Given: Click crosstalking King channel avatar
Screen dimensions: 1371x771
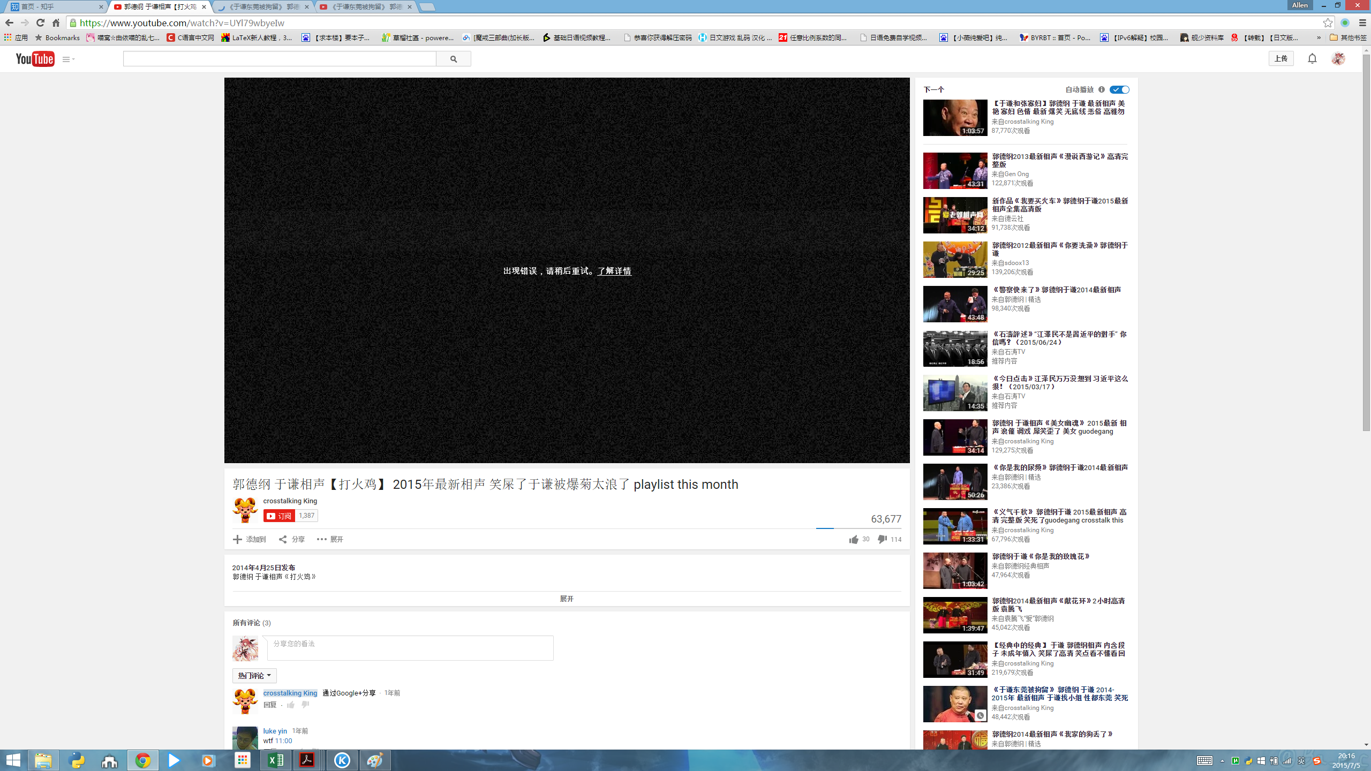Looking at the screenshot, I should (245, 510).
